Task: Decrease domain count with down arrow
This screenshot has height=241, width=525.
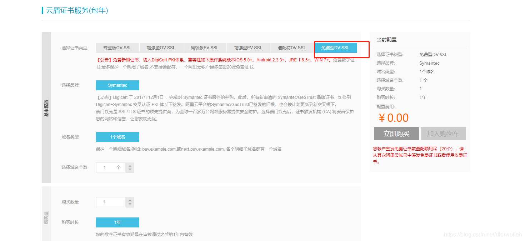Action: pyautogui.click(x=130, y=170)
